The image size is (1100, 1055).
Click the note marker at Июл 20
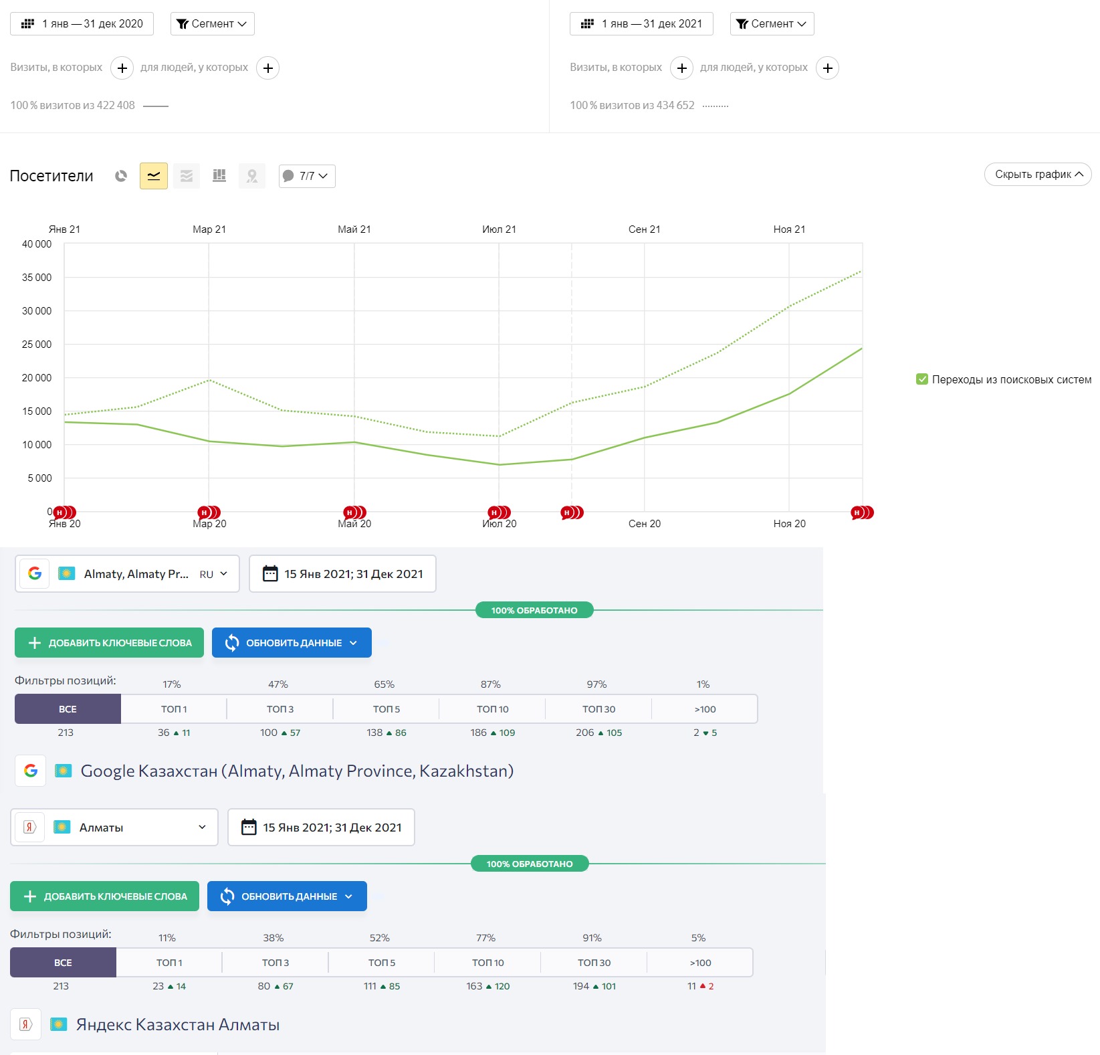[499, 512]
